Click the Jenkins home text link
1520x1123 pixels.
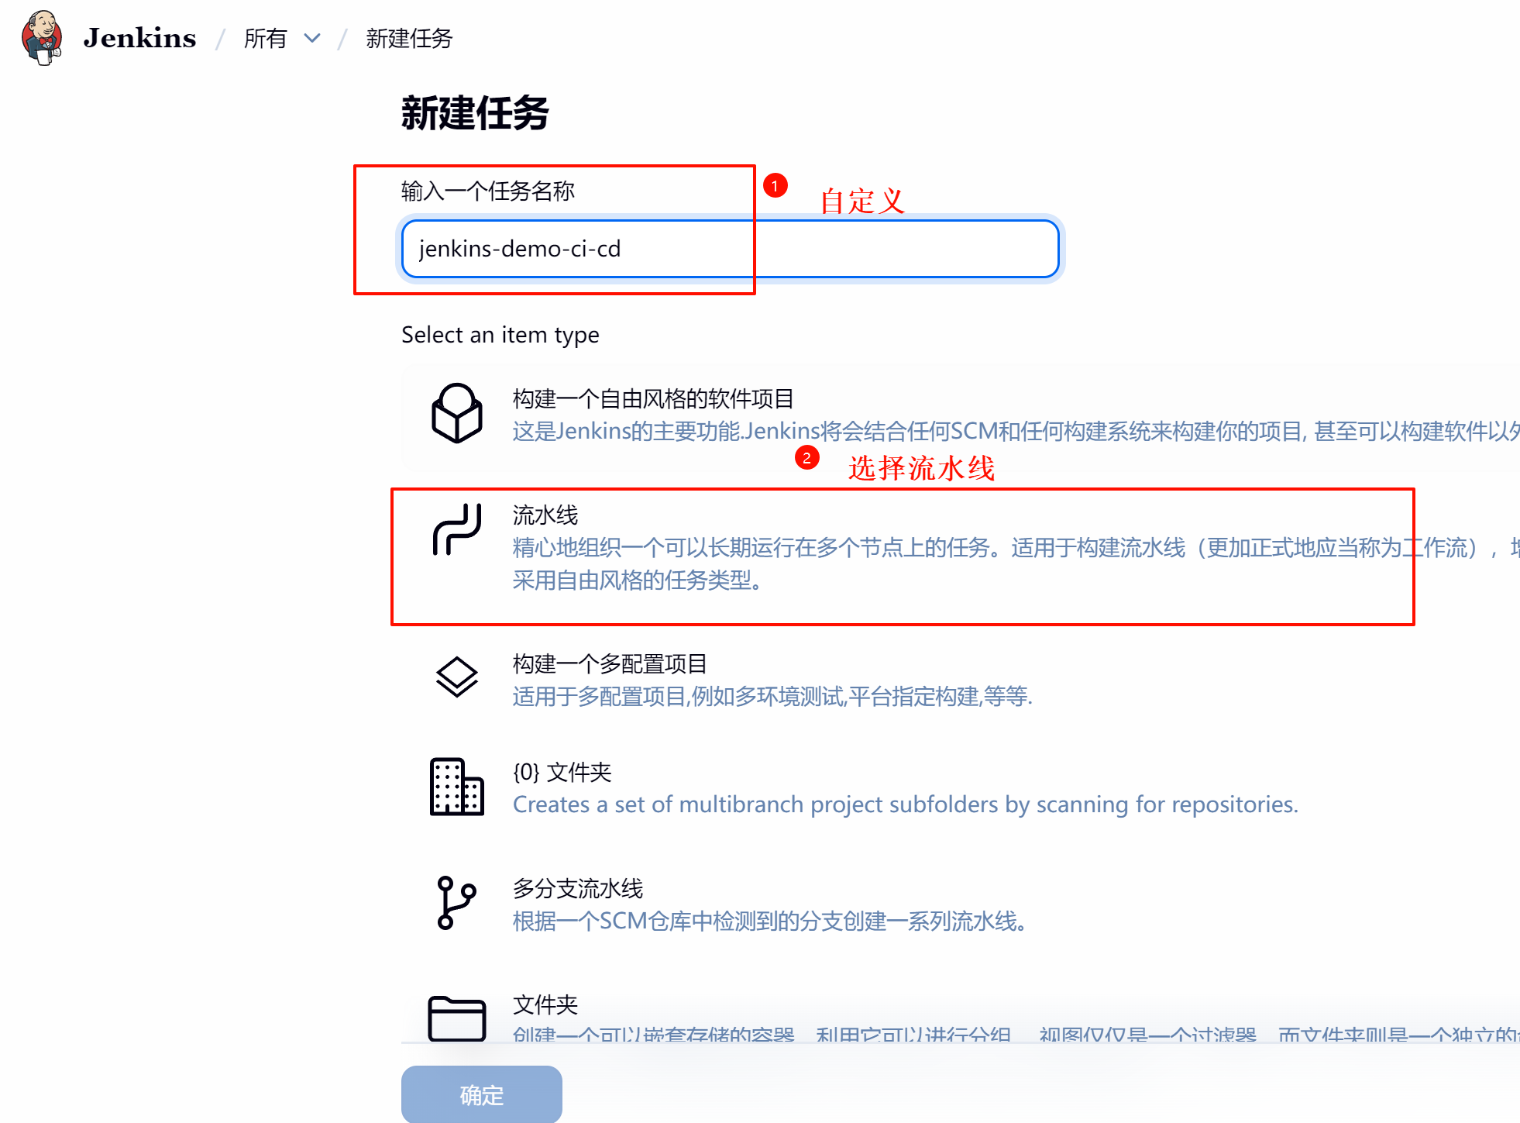[x=139, y=38]
